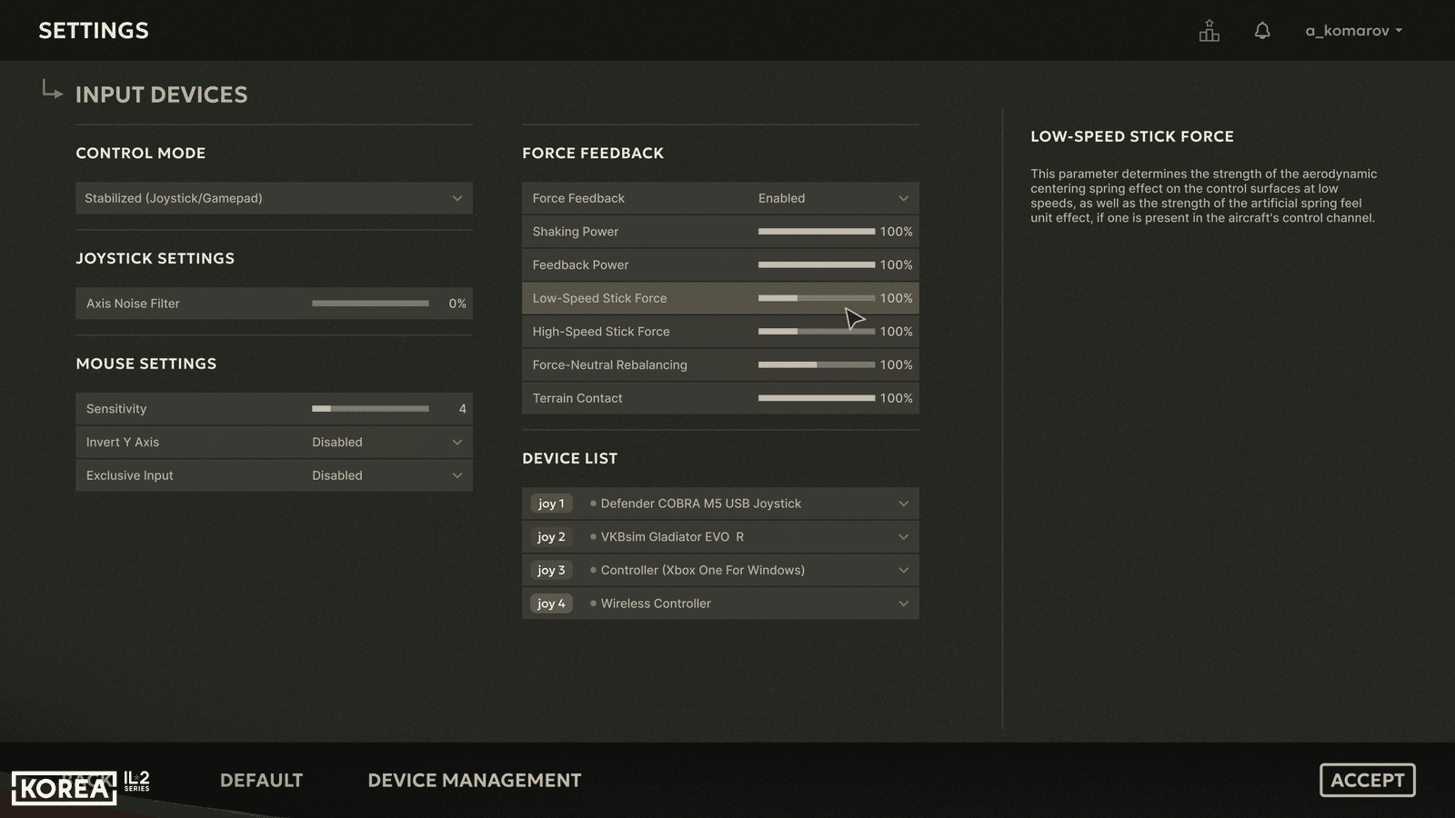Image resolution: width=1455 pixels, height=818 pixels.
Task: Click the Terrain Contact label
Action: point(577,398)
